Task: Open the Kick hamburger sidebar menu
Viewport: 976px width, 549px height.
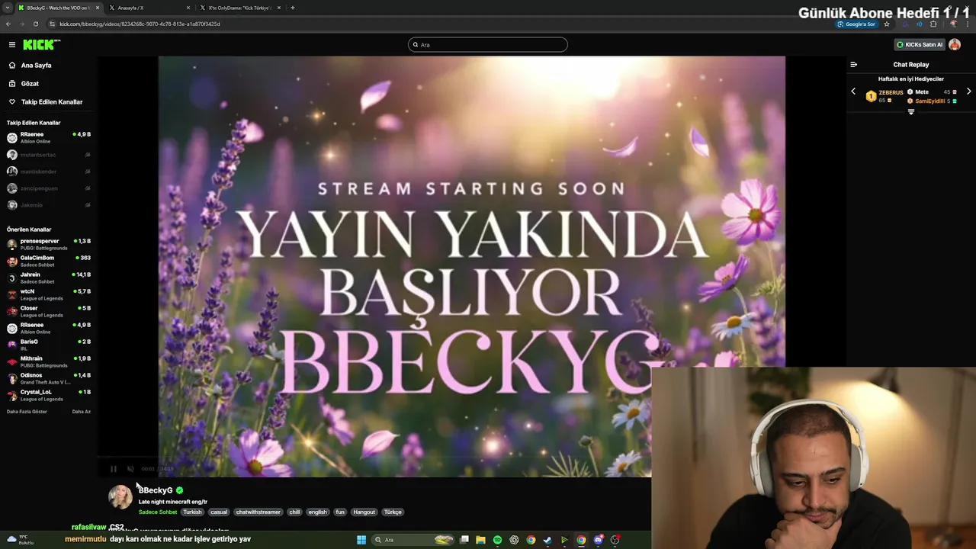Action: pos(11,45)
